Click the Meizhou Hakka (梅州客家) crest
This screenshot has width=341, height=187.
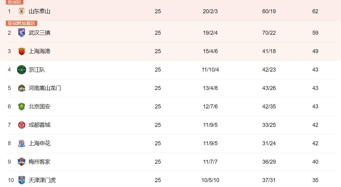[x=21, y=162]
